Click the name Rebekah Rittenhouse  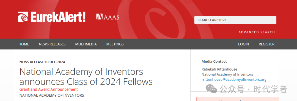[219, 69]
